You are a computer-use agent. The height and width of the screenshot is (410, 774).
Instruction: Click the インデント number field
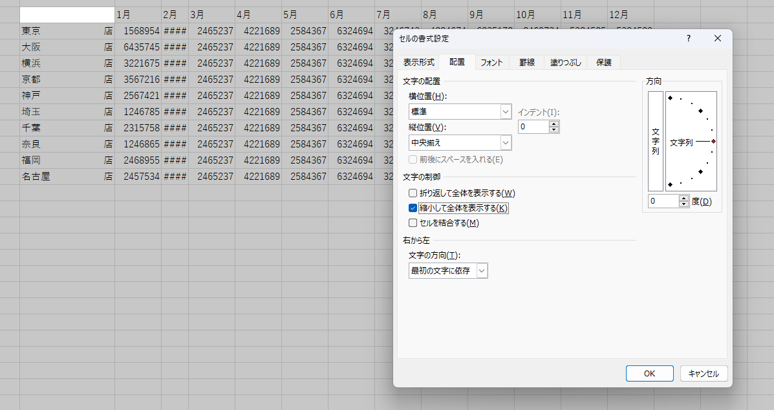(533, 127)
